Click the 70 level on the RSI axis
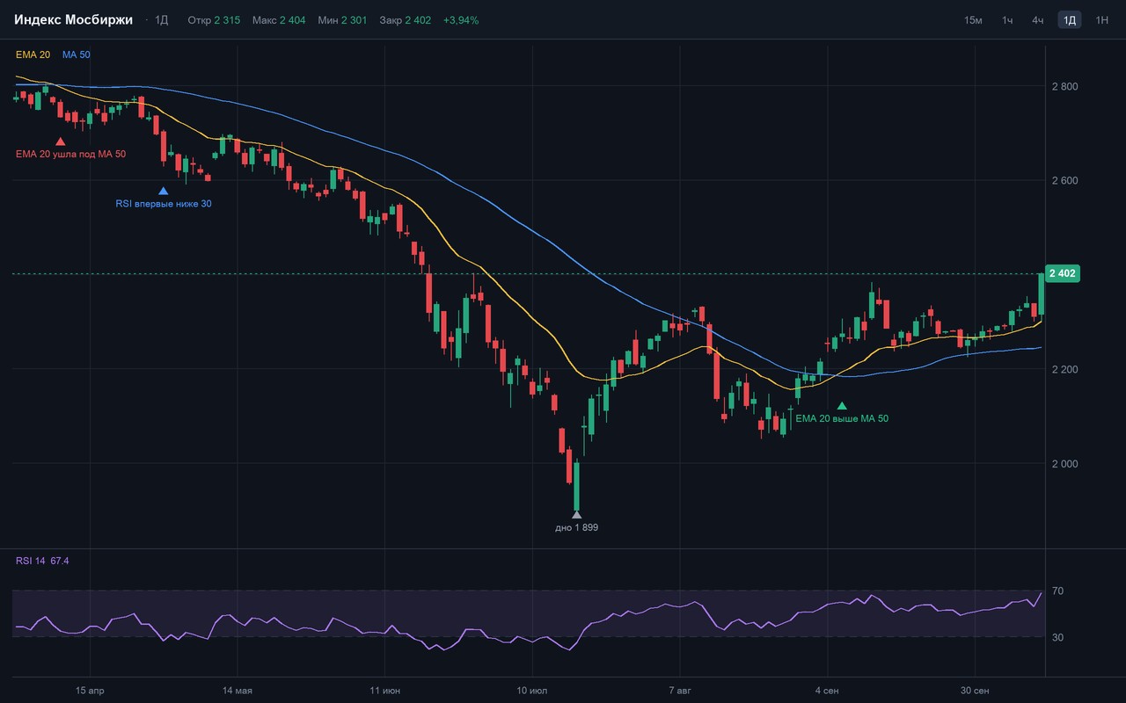 1057,591
